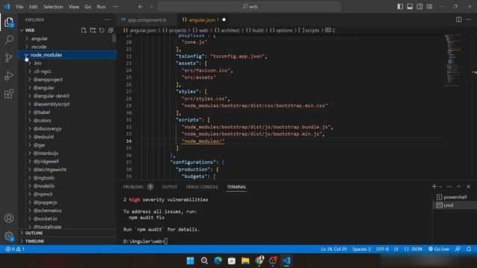477x268 pixels.
Task: Expand the .angular folder
Action: (x=67, y=39)
